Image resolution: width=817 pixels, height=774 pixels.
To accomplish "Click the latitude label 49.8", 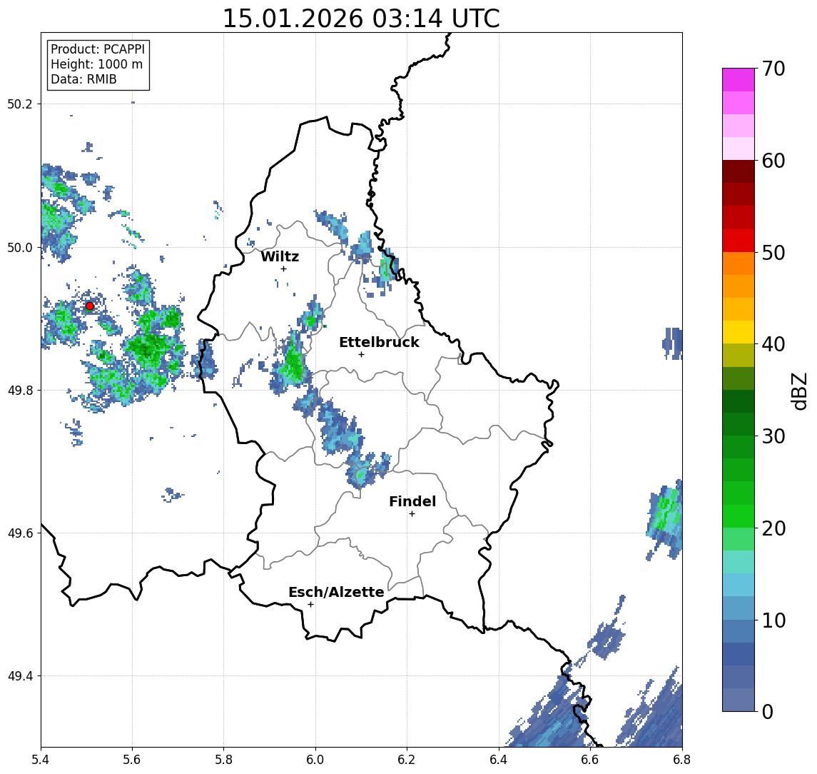I will coord(19,390).
